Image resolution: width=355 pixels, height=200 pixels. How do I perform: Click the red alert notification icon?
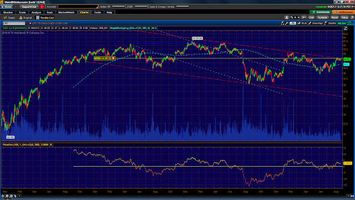42,7
